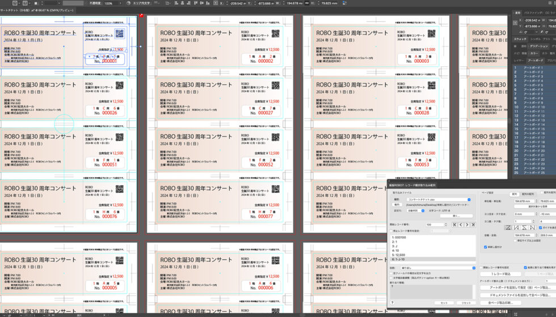Click the total width stepper arrows
This screenshot has width=556, height=317.
point(537,235)
